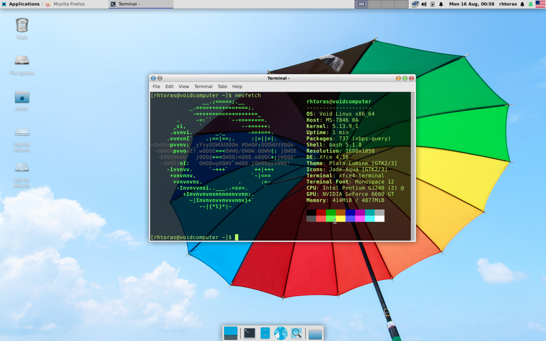Viewport: 546px width, 341px height.
Task: Click the 'rhtoras@voidcomputer' header in neofetch output
Action: tap(339, 102)
